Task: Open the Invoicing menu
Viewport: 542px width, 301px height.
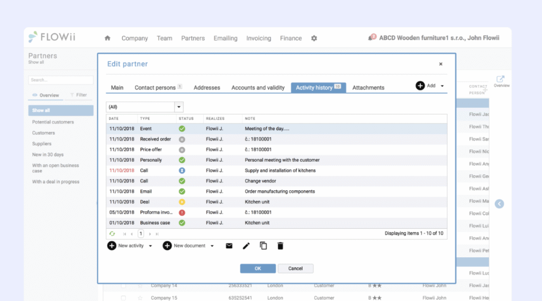Action: [258, 38]
